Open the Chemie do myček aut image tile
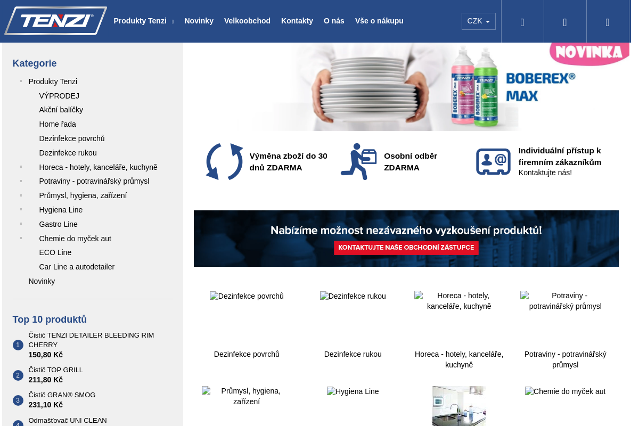This screenshot has height=426, width=639. click(566, 391)
